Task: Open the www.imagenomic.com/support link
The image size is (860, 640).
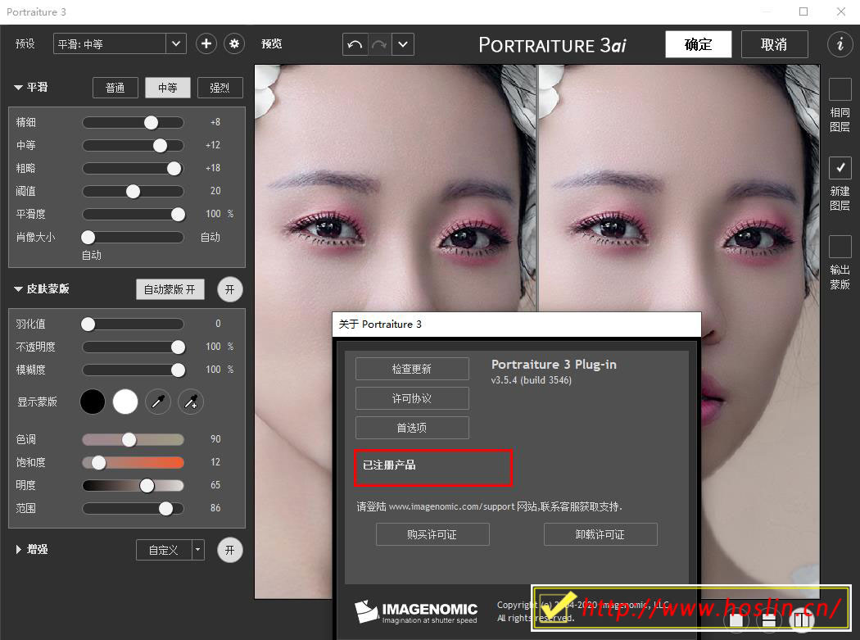Action: (x=451, y=506)
